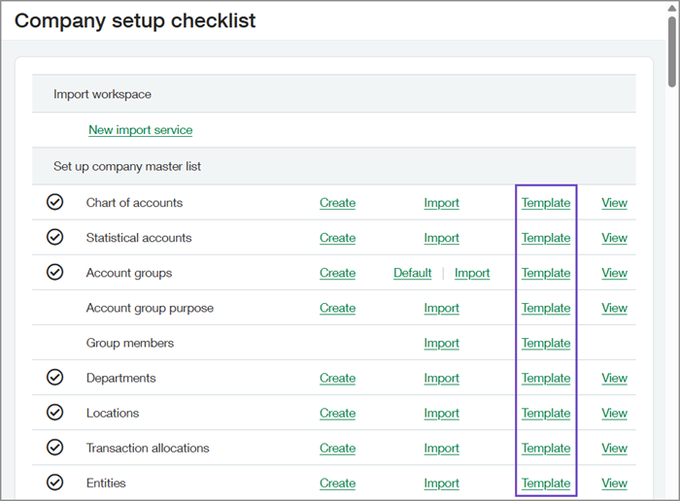Open the Chart of accounts template
Image resolution: width=680 pixels, height=501 pixels.
click(545, 203)
